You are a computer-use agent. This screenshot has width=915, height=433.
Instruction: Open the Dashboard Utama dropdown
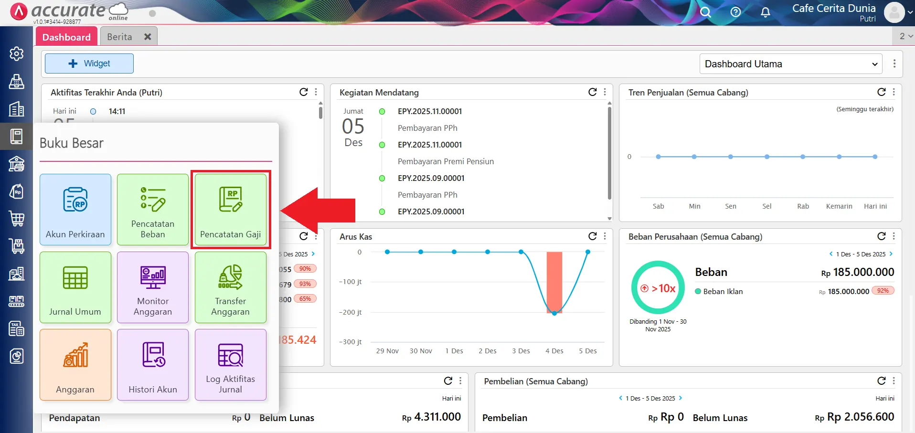[790, 64]
